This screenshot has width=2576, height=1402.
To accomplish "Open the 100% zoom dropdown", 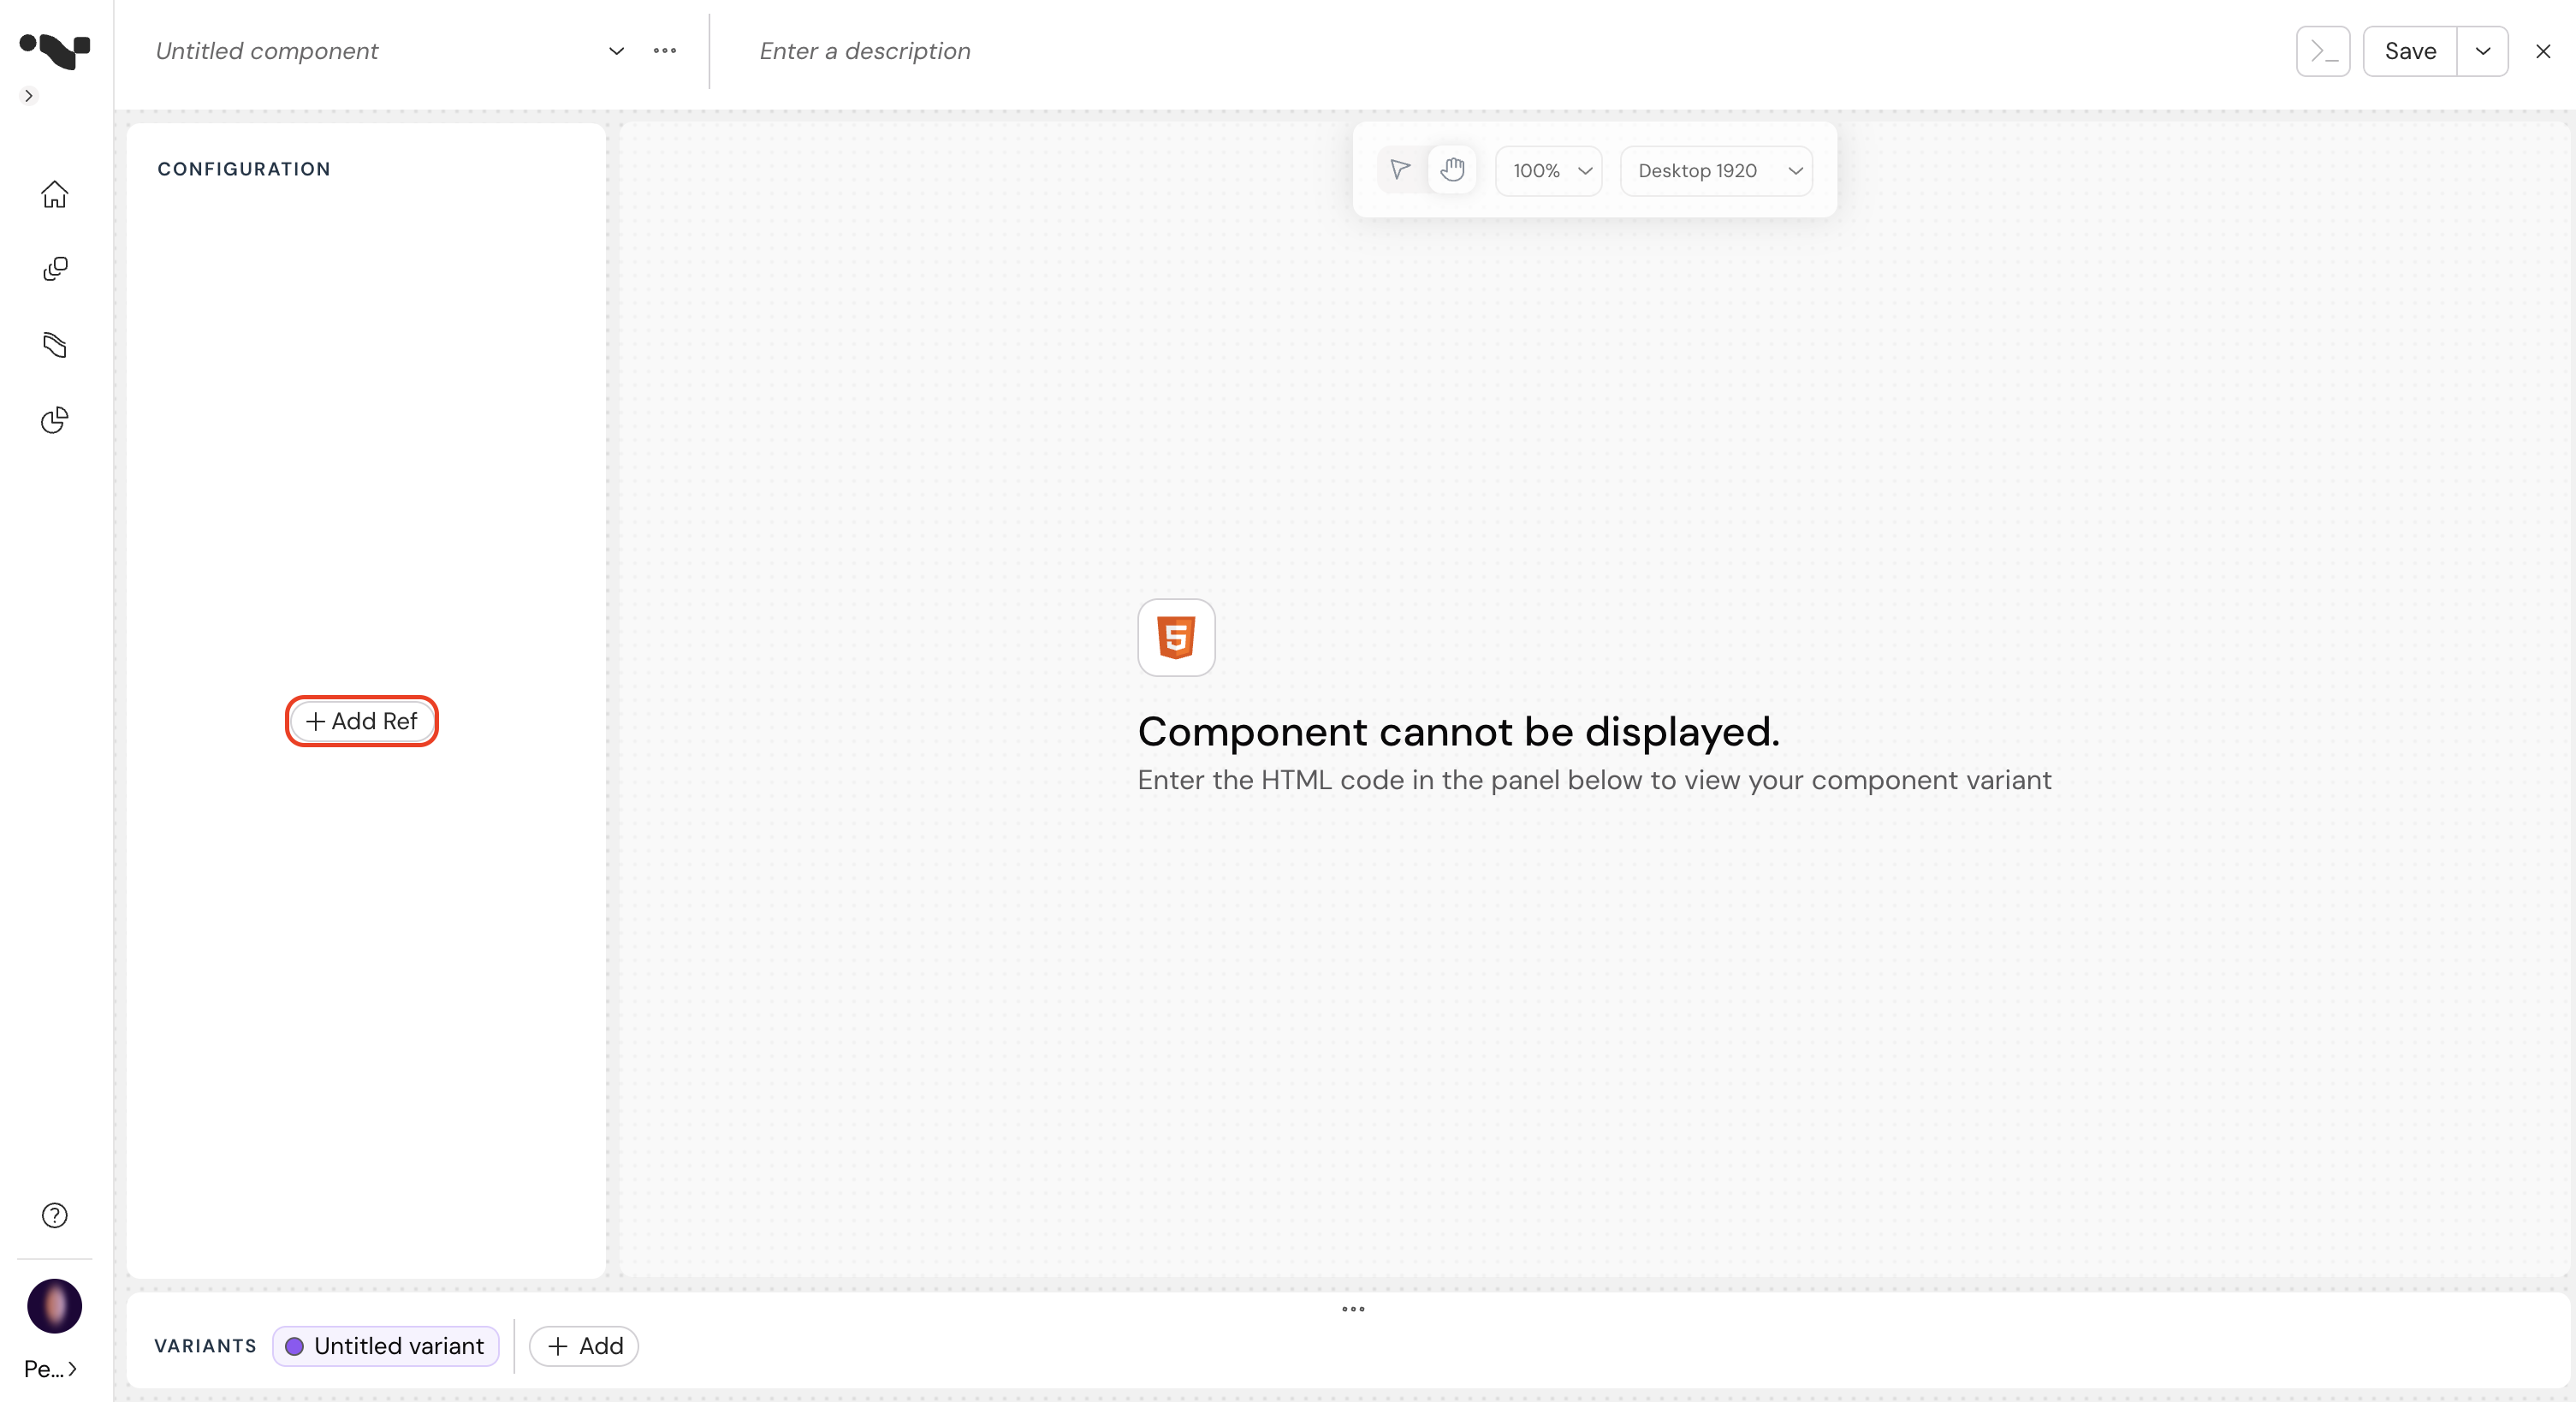I will point(1549,171).
